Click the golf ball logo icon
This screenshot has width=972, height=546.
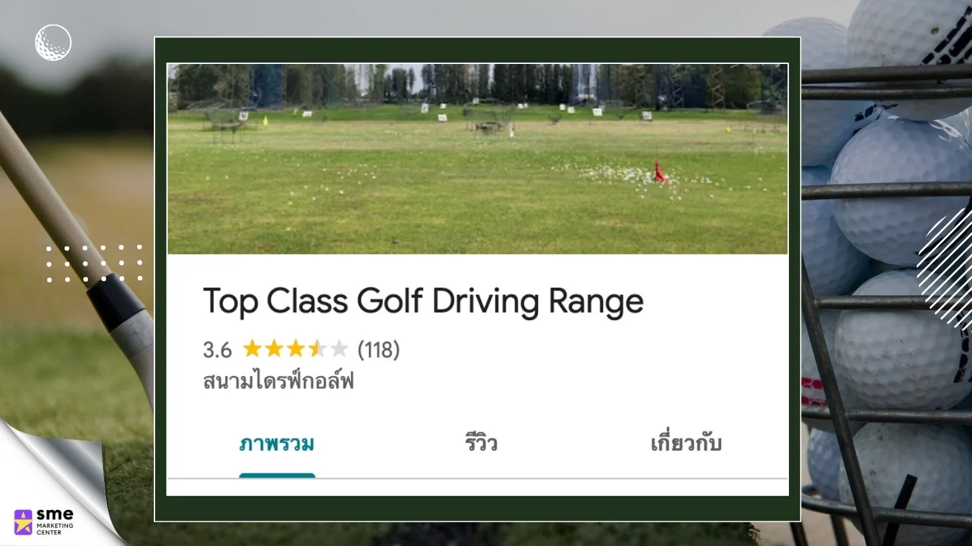pos(53,43)
